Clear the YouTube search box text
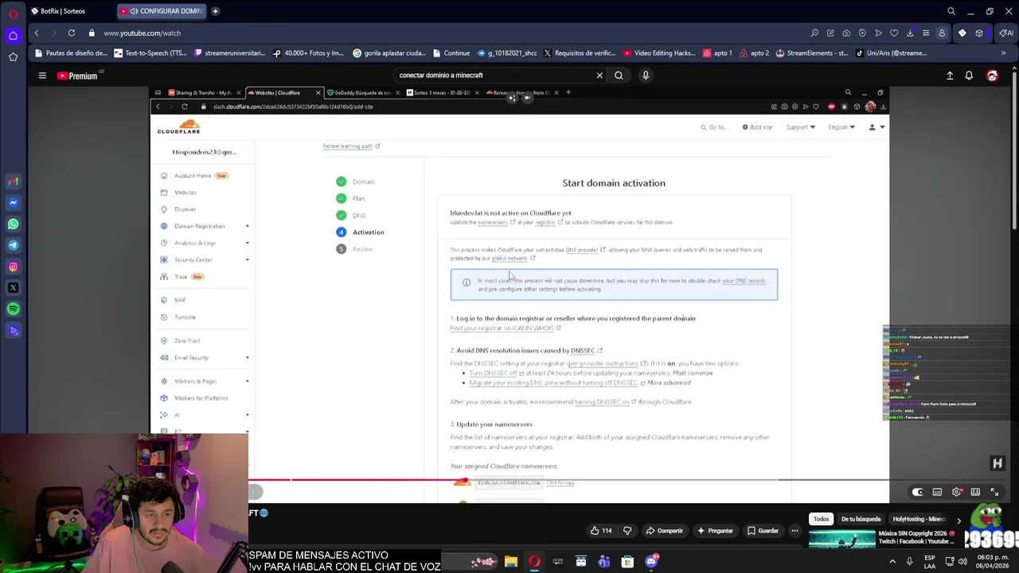The image size is (1019, 573). coord(599,76)
